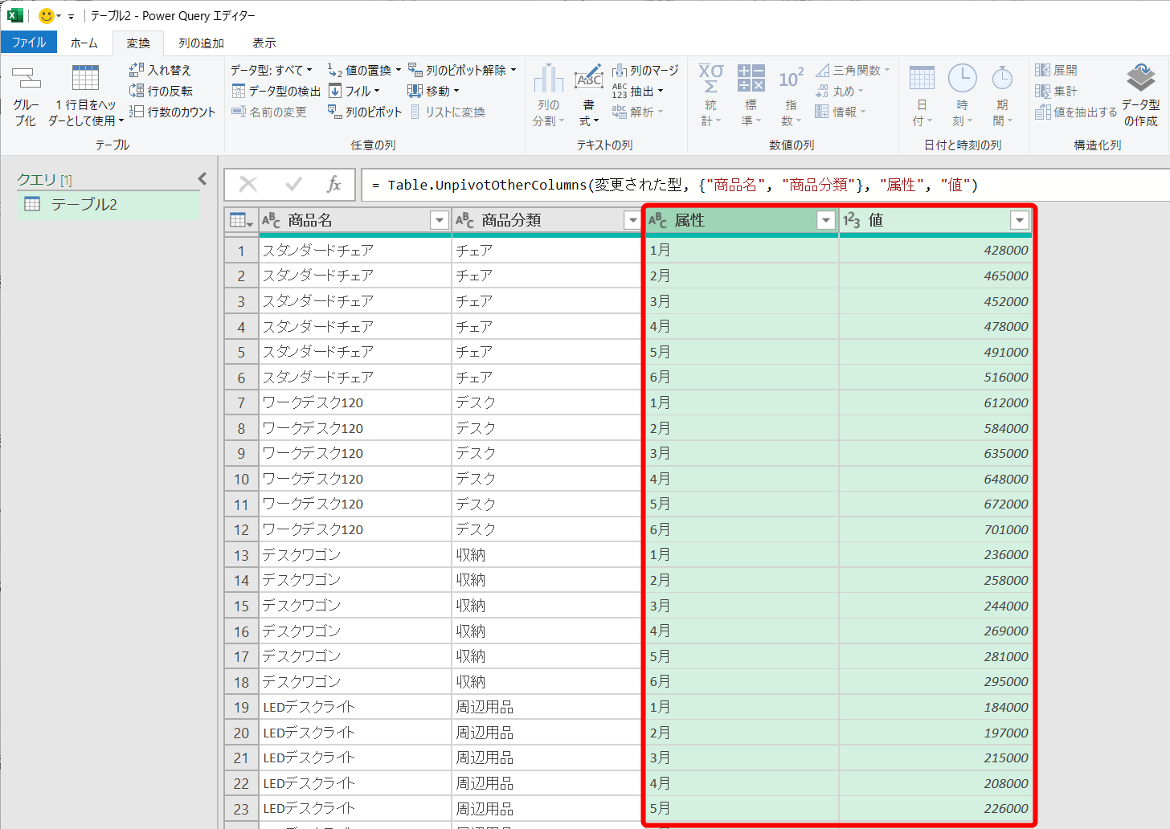
Task: Click the formula bar confirm checkmark
Action: [293, 185]
